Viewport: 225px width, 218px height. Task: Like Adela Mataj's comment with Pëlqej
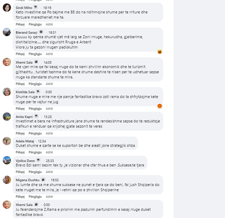(20, 152)
